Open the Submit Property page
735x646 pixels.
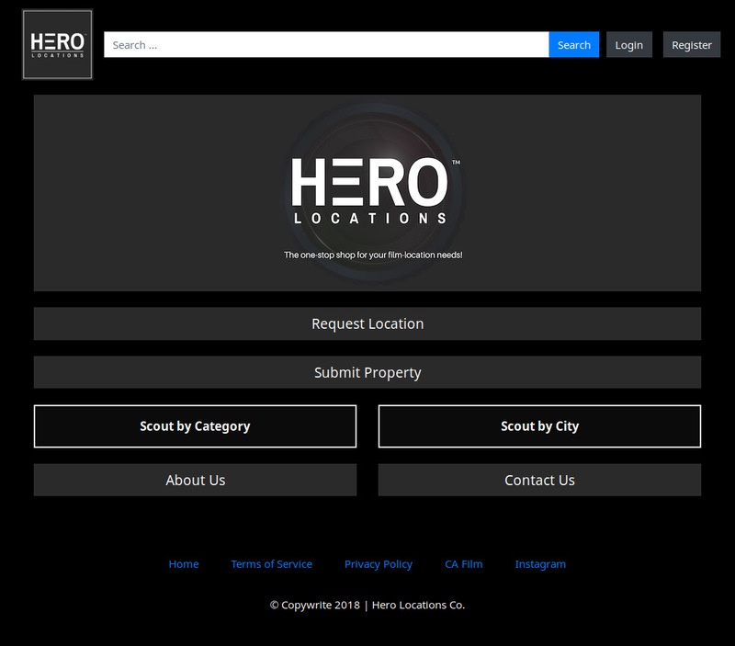367,372
